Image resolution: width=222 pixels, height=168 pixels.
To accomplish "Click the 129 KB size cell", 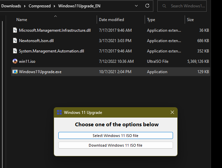I will [203, 72].
